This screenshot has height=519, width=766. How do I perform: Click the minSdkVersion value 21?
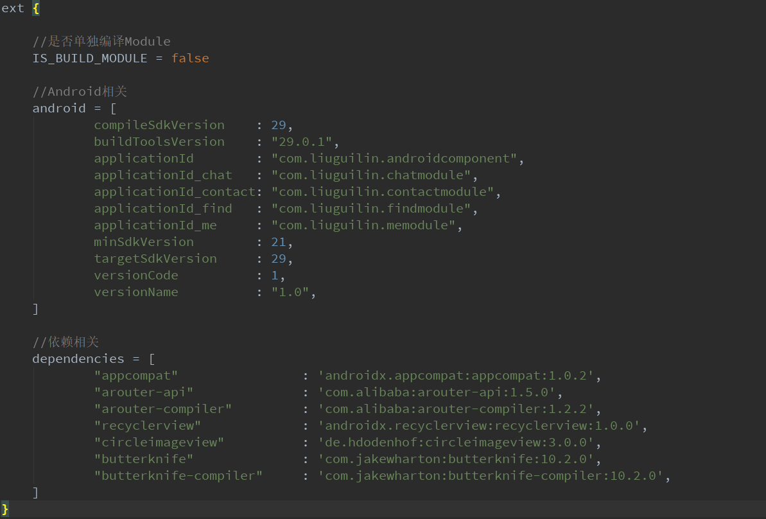[279, 242]
